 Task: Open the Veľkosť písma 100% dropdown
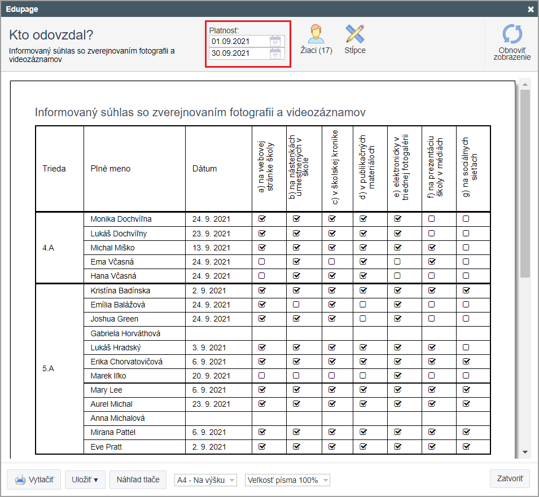tap(287, 480)
